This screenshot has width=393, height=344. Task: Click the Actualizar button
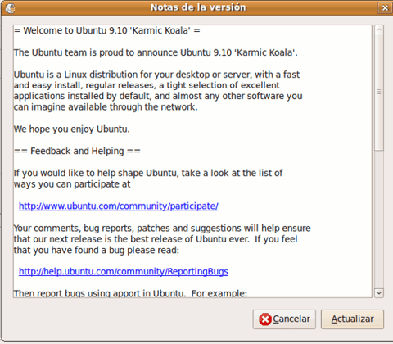click(x=352, y=319)
